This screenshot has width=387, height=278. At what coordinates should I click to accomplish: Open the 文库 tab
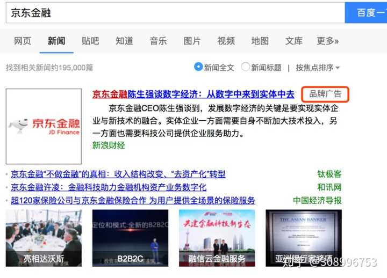click(x=293, y=41)
